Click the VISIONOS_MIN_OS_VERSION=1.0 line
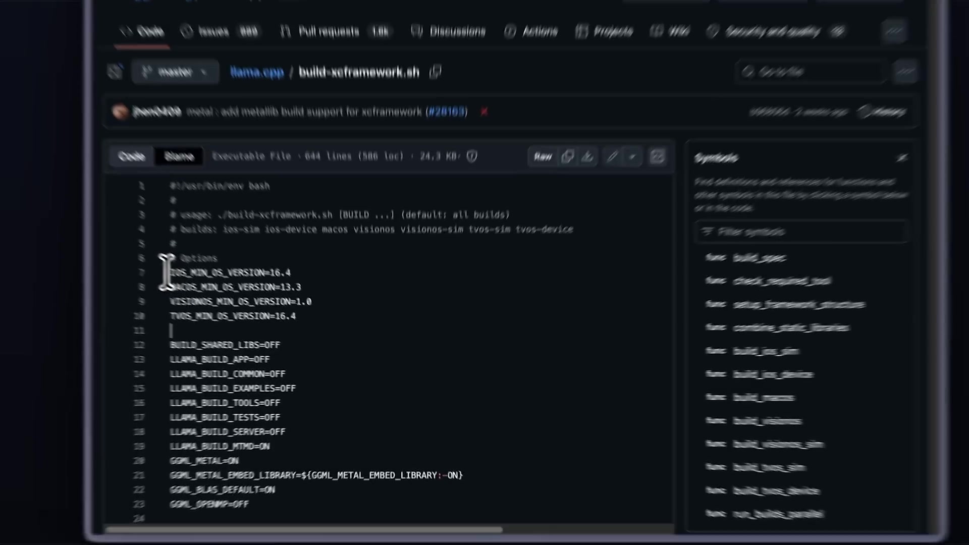Image resolution: width=969 pixels, height=545 pixels. [240, 302]
